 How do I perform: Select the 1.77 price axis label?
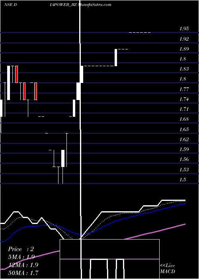[x=184, y=89]
